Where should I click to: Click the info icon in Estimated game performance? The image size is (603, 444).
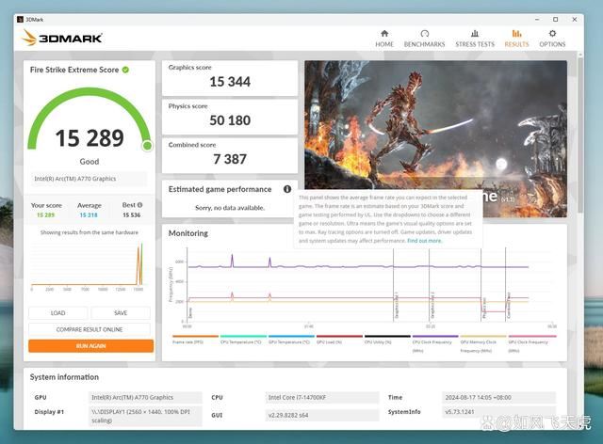click(x=287, y=189)
